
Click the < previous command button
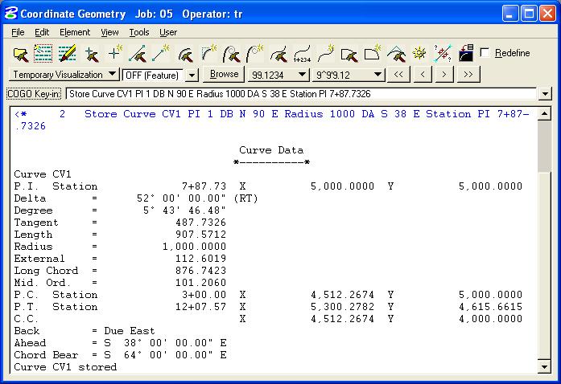click(x=423, y=74)
